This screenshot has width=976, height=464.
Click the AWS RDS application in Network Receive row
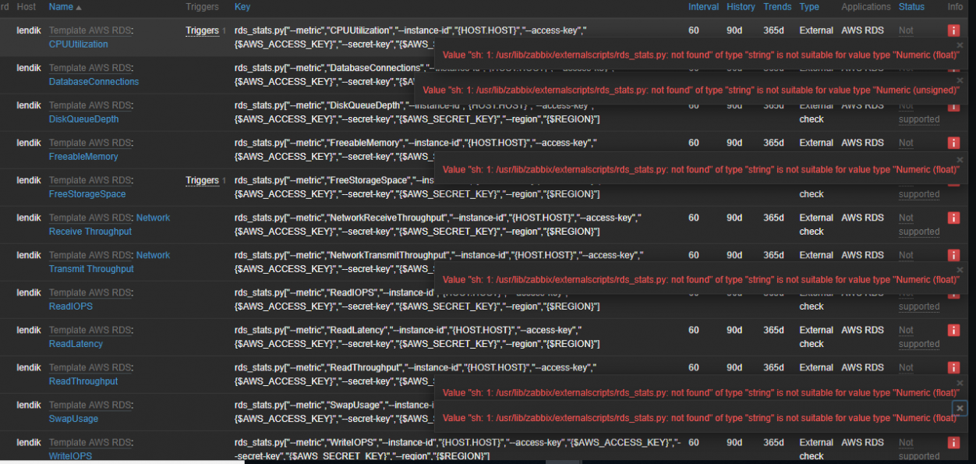pos(862,218)
